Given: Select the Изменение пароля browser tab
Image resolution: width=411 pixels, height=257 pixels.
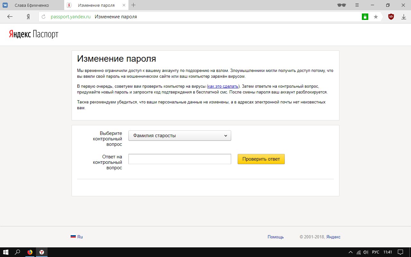Looking at the screenshot, I should (96, 5).
